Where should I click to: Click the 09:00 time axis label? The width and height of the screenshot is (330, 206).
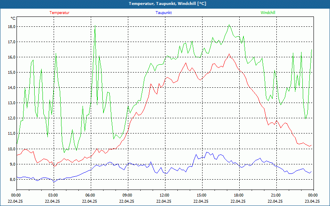click(127, 195)
